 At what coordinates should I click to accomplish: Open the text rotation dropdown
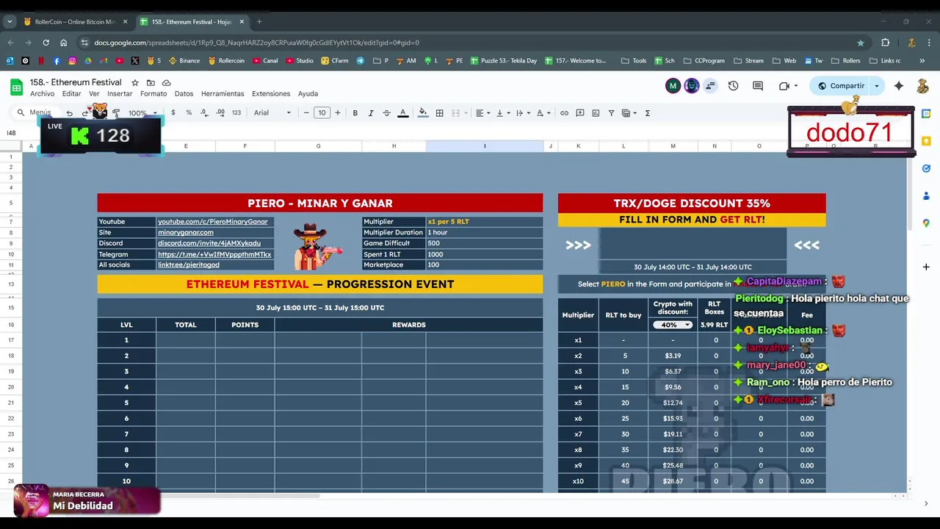click(x=543, y=113)
